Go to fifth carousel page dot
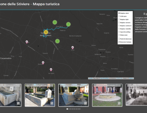Viewport: 147px width, 113px height. (74, 109)
